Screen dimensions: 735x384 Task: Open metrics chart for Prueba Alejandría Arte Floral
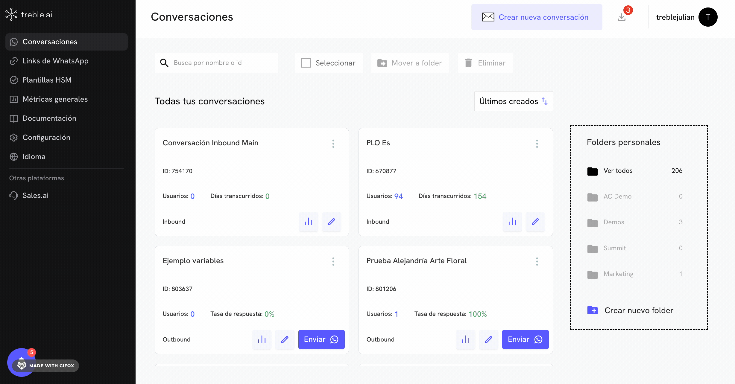click(x=465, y=339)
